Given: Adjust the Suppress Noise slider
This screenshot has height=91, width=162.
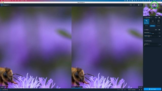Looking at the screenshot, I should click(x=150, y=37).
